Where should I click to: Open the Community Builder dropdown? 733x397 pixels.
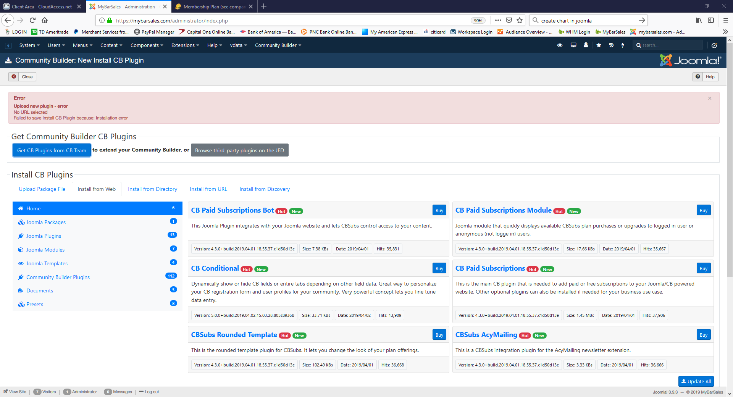pyautogui.click(x=278, y=45)
